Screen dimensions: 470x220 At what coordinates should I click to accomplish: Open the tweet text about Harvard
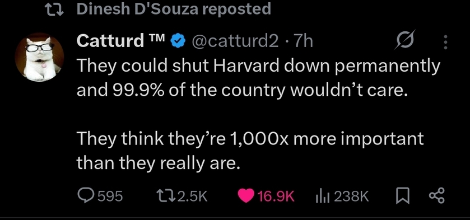(258, 114)
